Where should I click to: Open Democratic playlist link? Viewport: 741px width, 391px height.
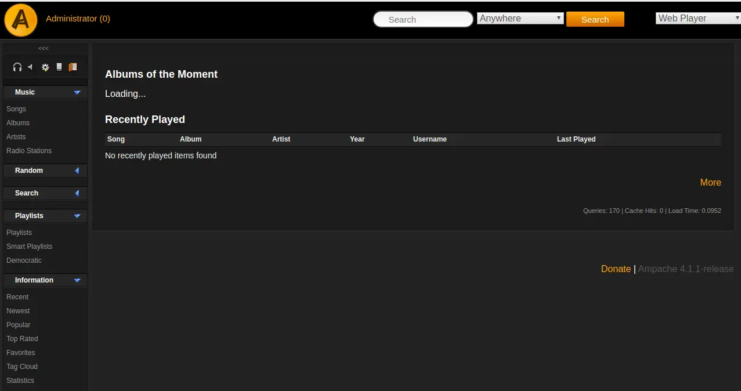click(x=24, y=260)
